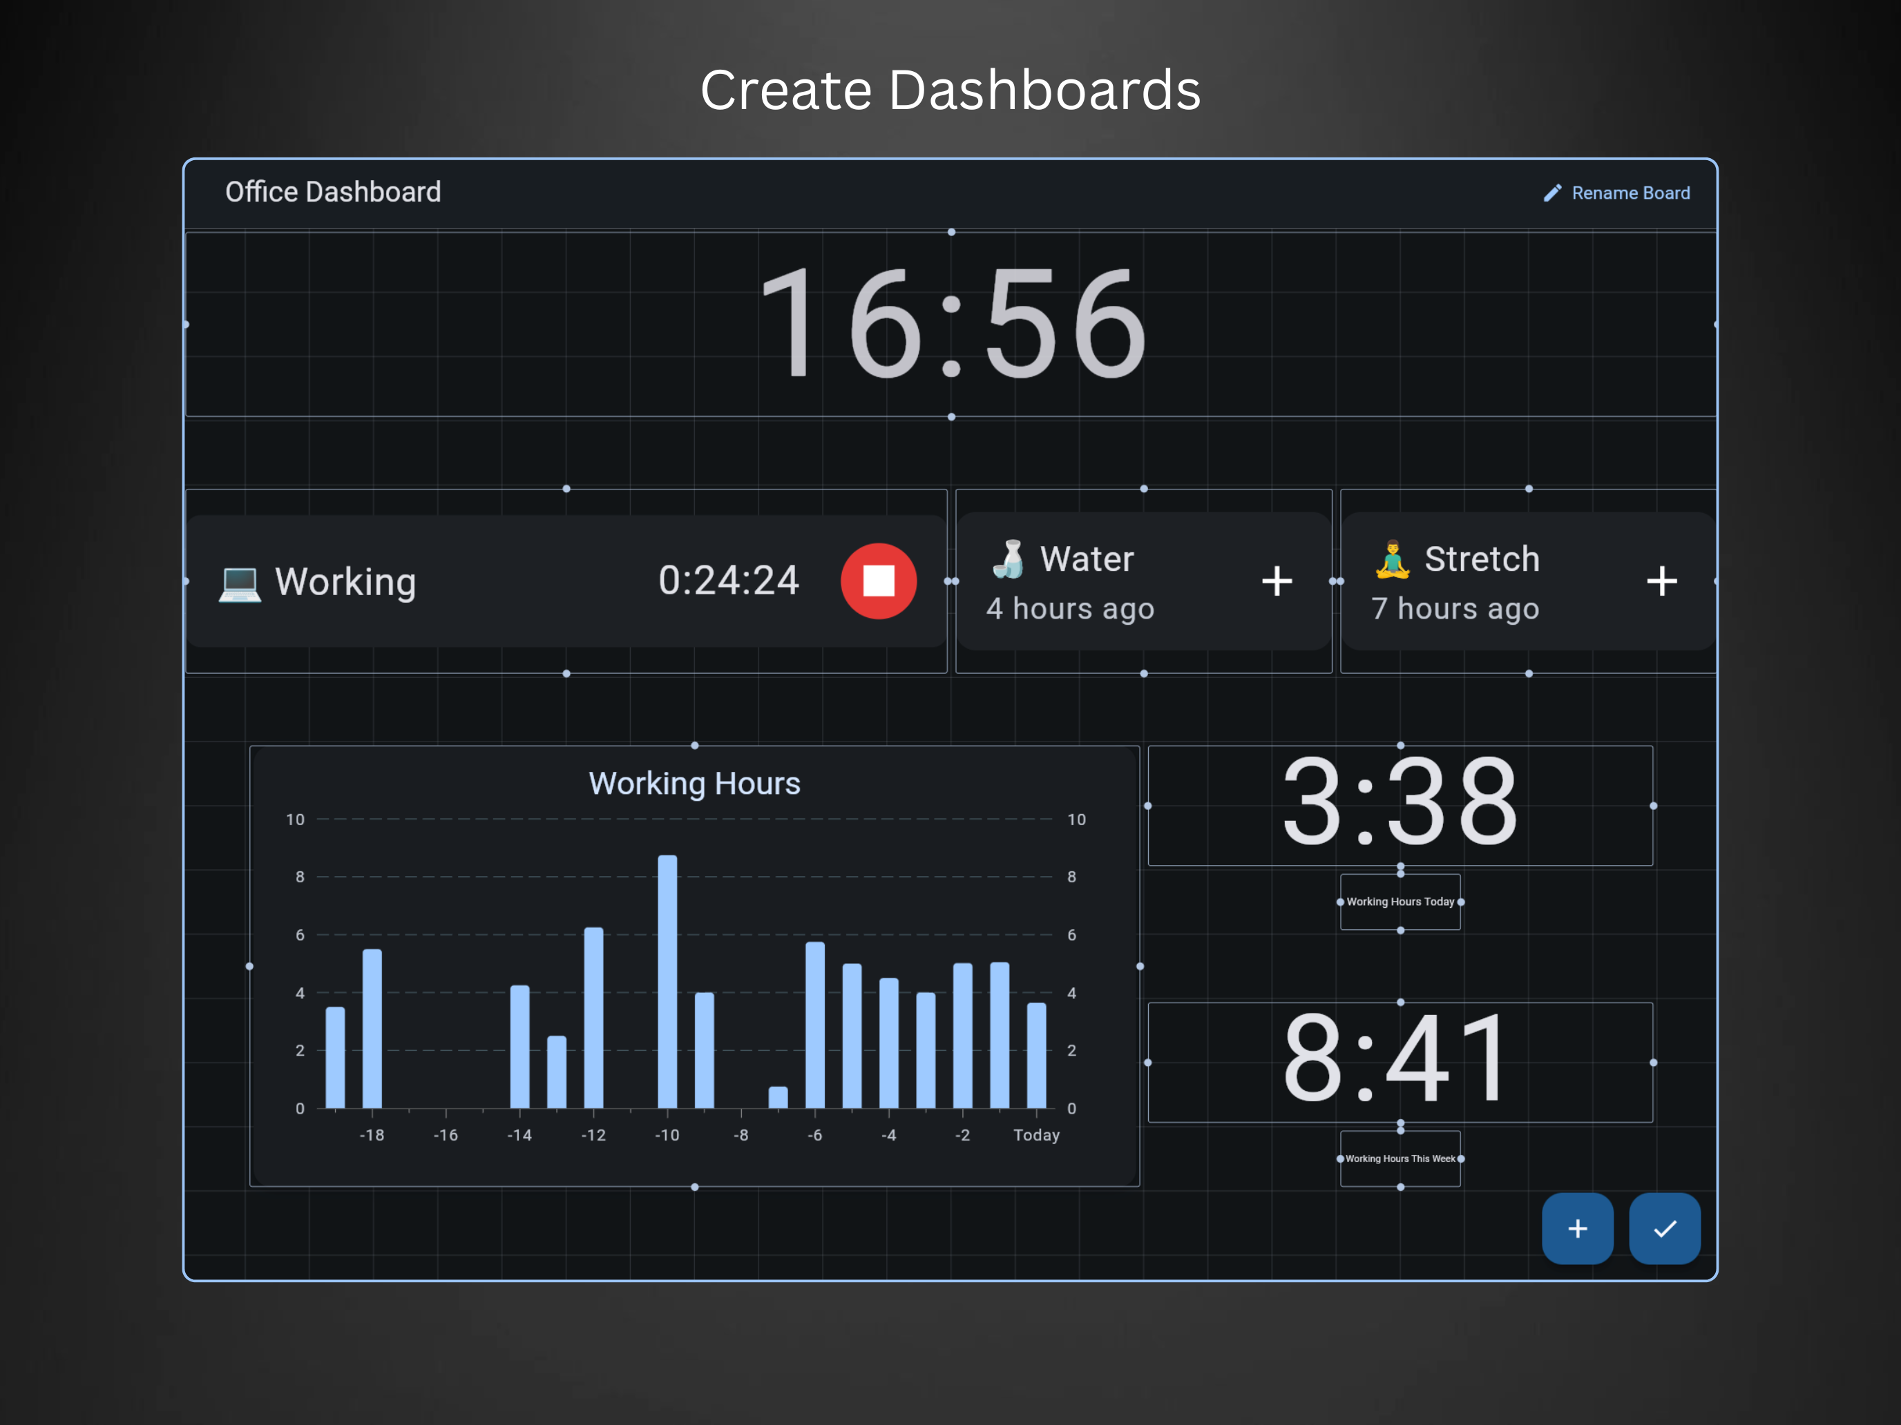Select the laptop icon on the Working card
1901x1425 pixels.
coord(242,581)
